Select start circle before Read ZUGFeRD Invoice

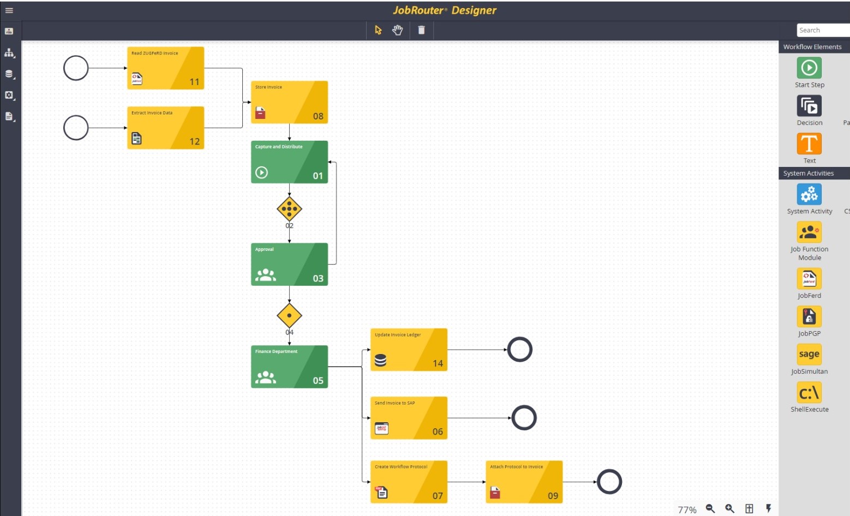click(x=76, y=68)
